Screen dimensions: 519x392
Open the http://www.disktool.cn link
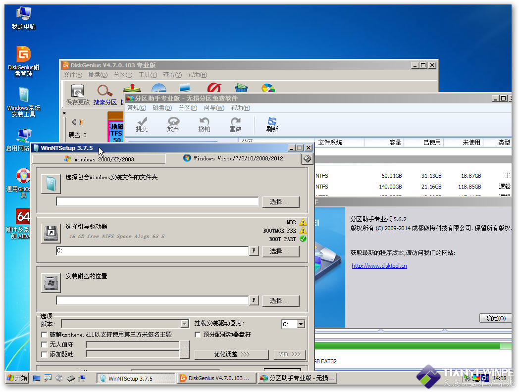click(379, 266)
